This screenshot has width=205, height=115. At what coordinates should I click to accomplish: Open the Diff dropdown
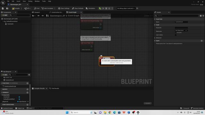27,8
